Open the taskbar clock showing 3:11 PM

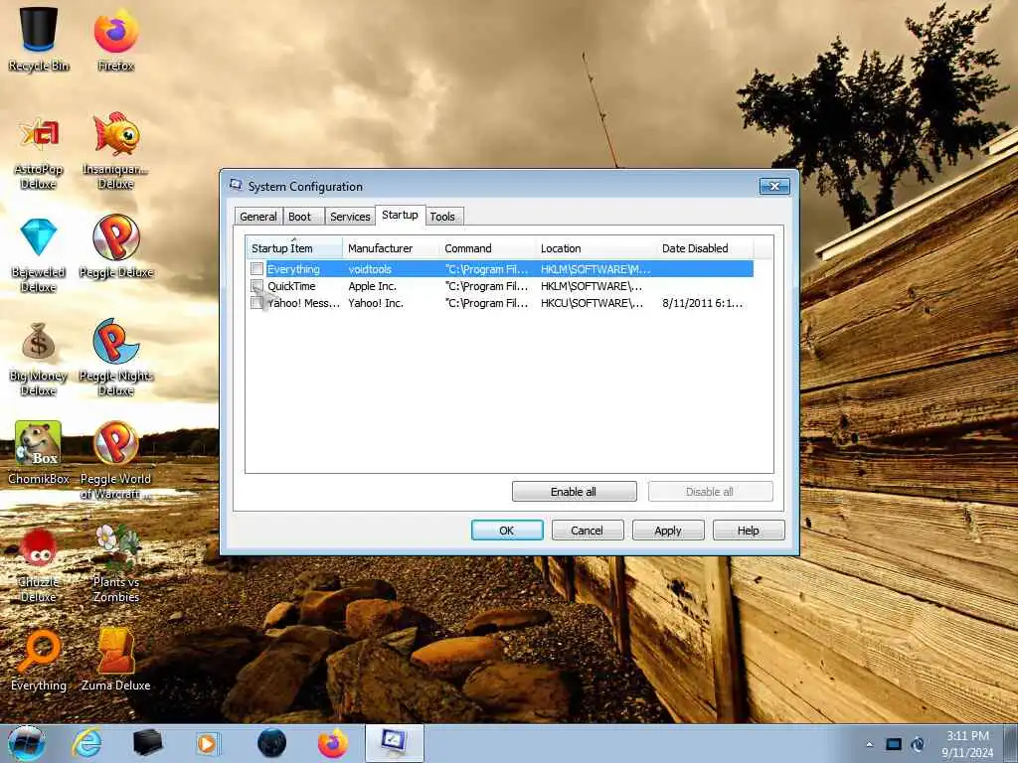coord(967,743)
